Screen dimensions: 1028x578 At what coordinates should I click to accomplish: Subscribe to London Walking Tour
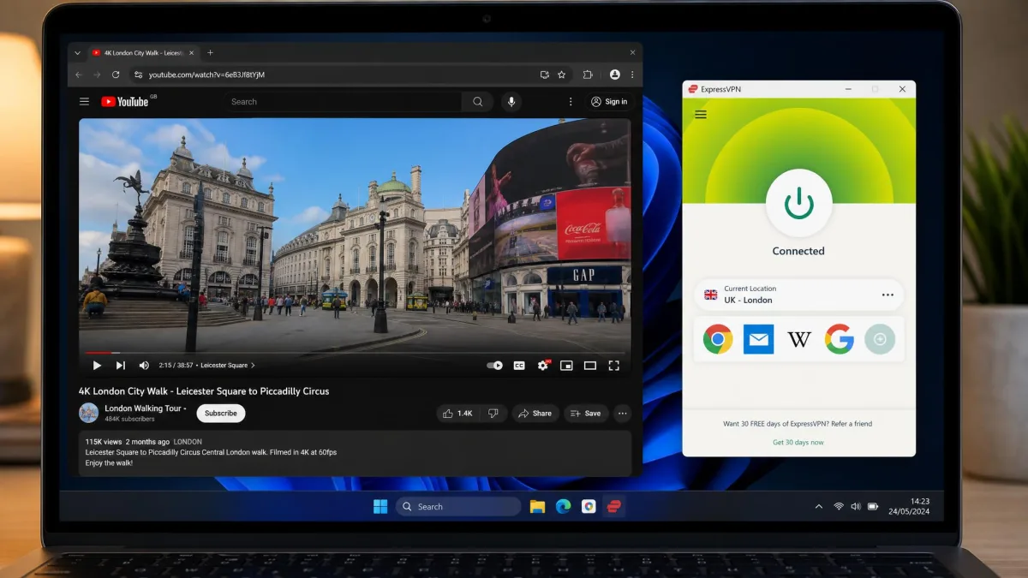tap(221, 413)
